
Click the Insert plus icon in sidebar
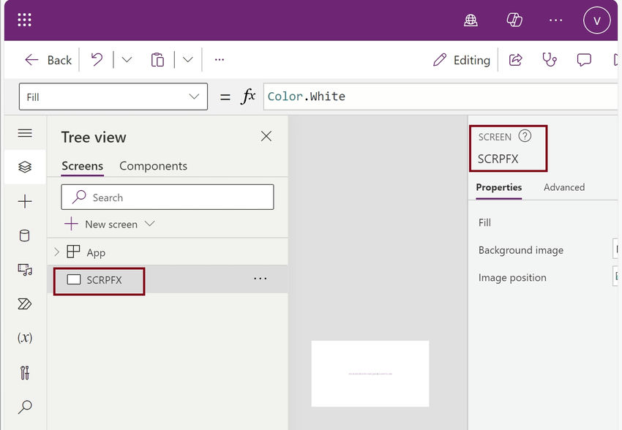(25, 201)
